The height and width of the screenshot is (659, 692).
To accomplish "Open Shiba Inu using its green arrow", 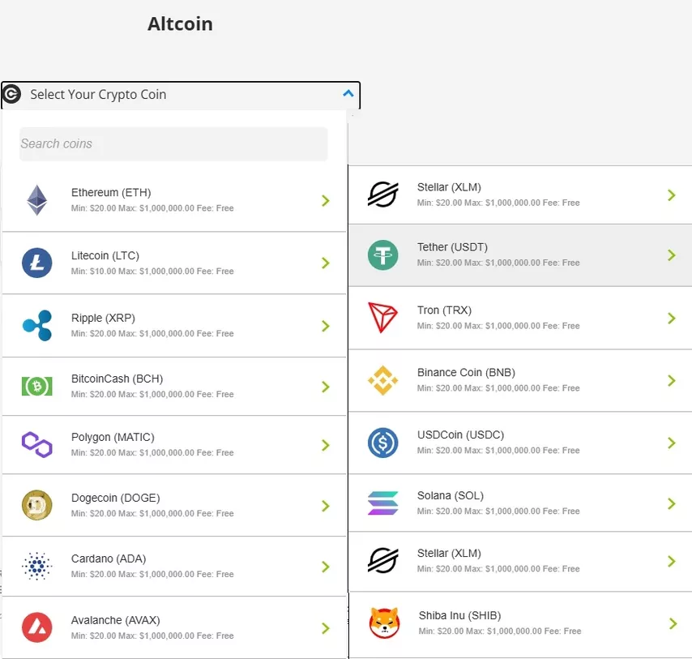I will click(673, 623).
